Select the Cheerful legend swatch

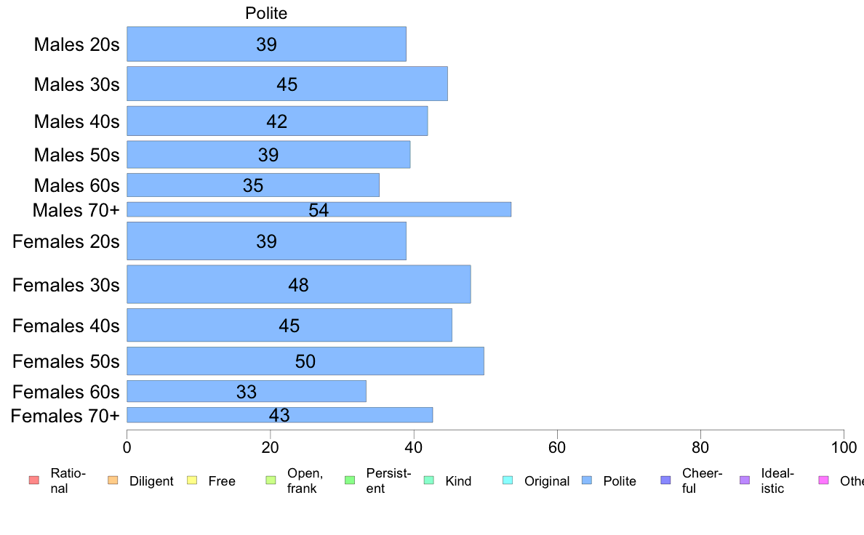(665, 480)
